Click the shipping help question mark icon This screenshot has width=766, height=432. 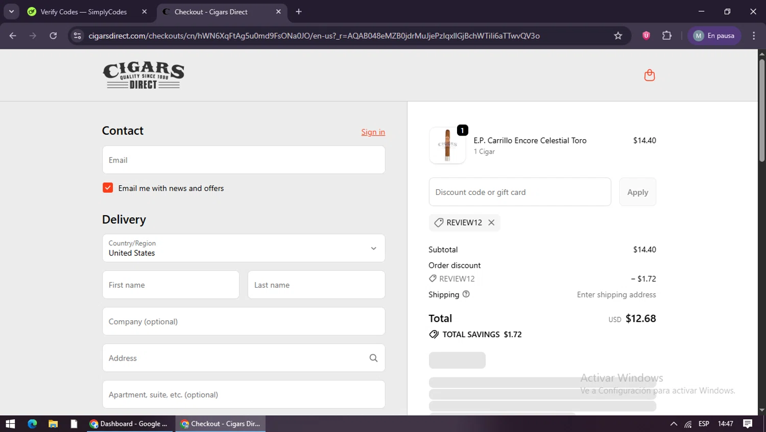466,294
